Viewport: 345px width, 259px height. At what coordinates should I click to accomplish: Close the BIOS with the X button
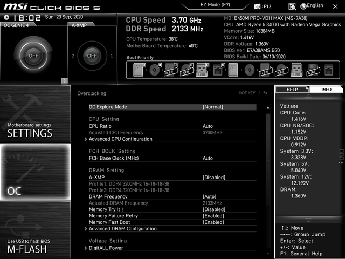pyautogui.click(x=335, y=6)
